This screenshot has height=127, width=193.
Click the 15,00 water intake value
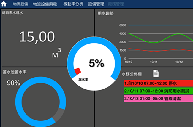point(37,37)
